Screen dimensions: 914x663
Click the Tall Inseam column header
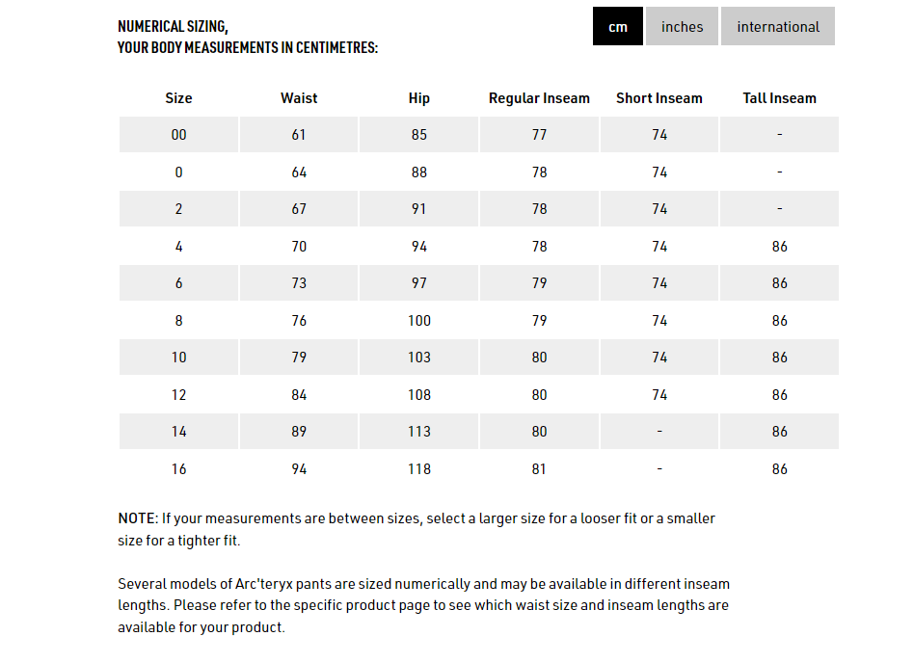pos(779,98)
